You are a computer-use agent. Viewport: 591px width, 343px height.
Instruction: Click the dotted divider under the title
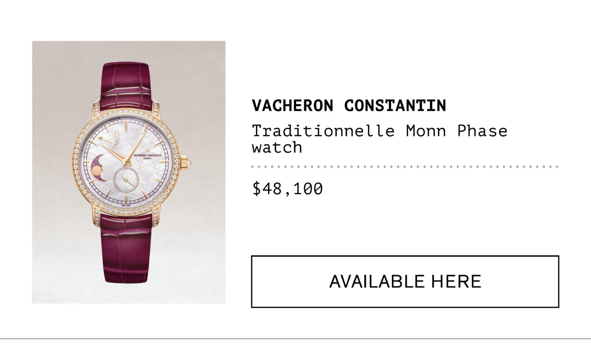pos(405,166)
